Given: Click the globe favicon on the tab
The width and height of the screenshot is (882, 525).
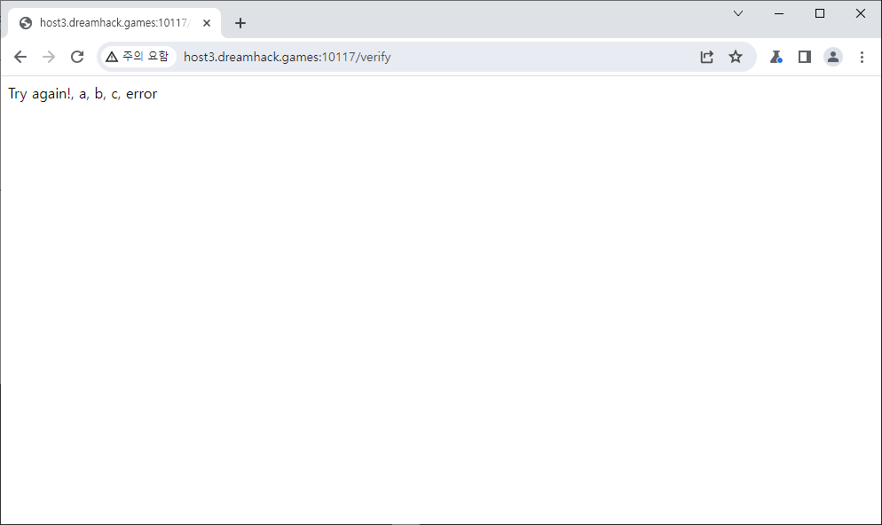Looking at the screenshot, I should point(26,23).
